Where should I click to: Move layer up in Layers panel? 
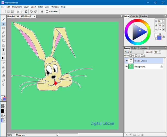(127, 135)
